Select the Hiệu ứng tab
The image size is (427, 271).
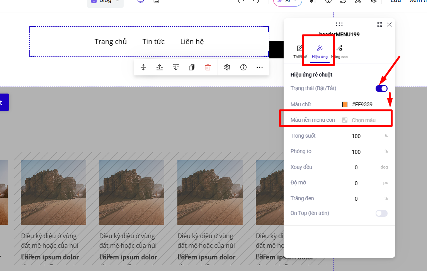pos(320,51)
